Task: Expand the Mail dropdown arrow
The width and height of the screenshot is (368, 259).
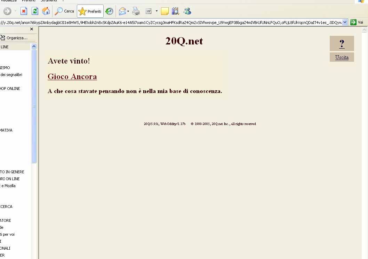Action: tap(128, 11)
